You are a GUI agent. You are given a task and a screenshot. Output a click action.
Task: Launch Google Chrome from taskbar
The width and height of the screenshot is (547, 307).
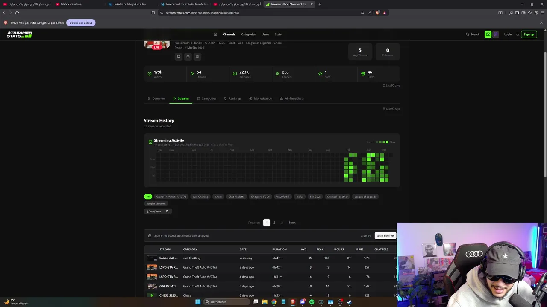[274, 302]
